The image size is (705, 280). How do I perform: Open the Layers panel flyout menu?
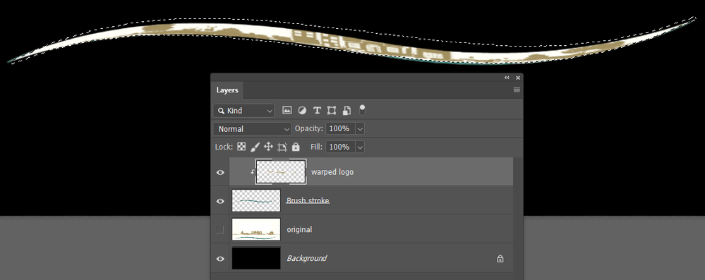517,90
